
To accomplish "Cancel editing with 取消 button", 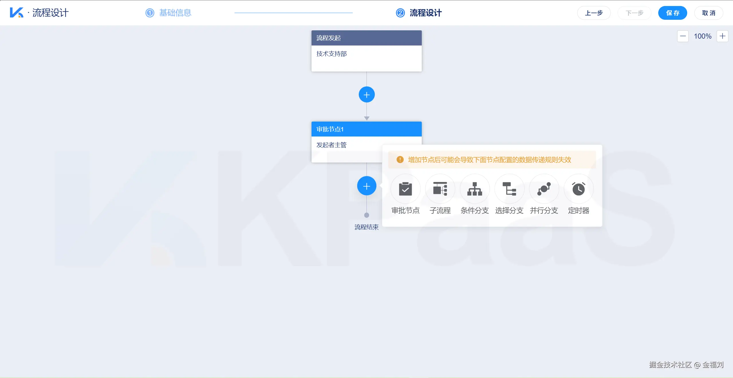I will click(708, 13).
